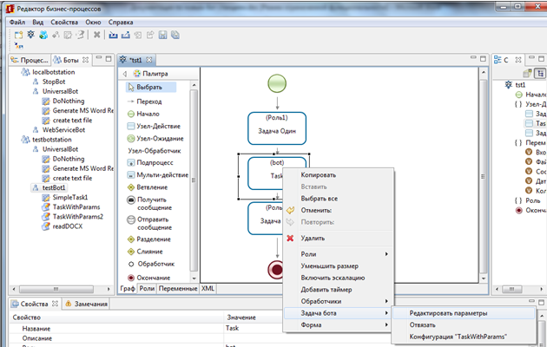Click the new process gear toolbar icon
The height and width of the screenshot is (347, 547).
point(31,35)
